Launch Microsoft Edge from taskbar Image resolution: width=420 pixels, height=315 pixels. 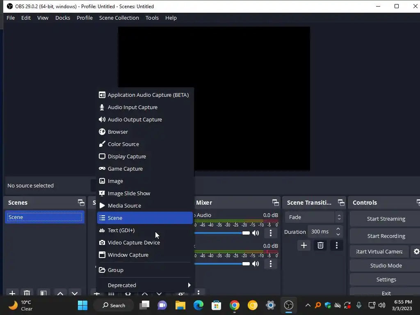199,305
